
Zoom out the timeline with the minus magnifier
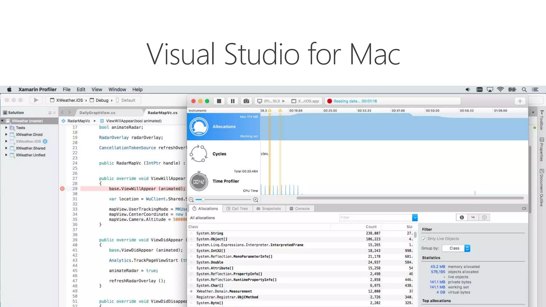[191, 200]
